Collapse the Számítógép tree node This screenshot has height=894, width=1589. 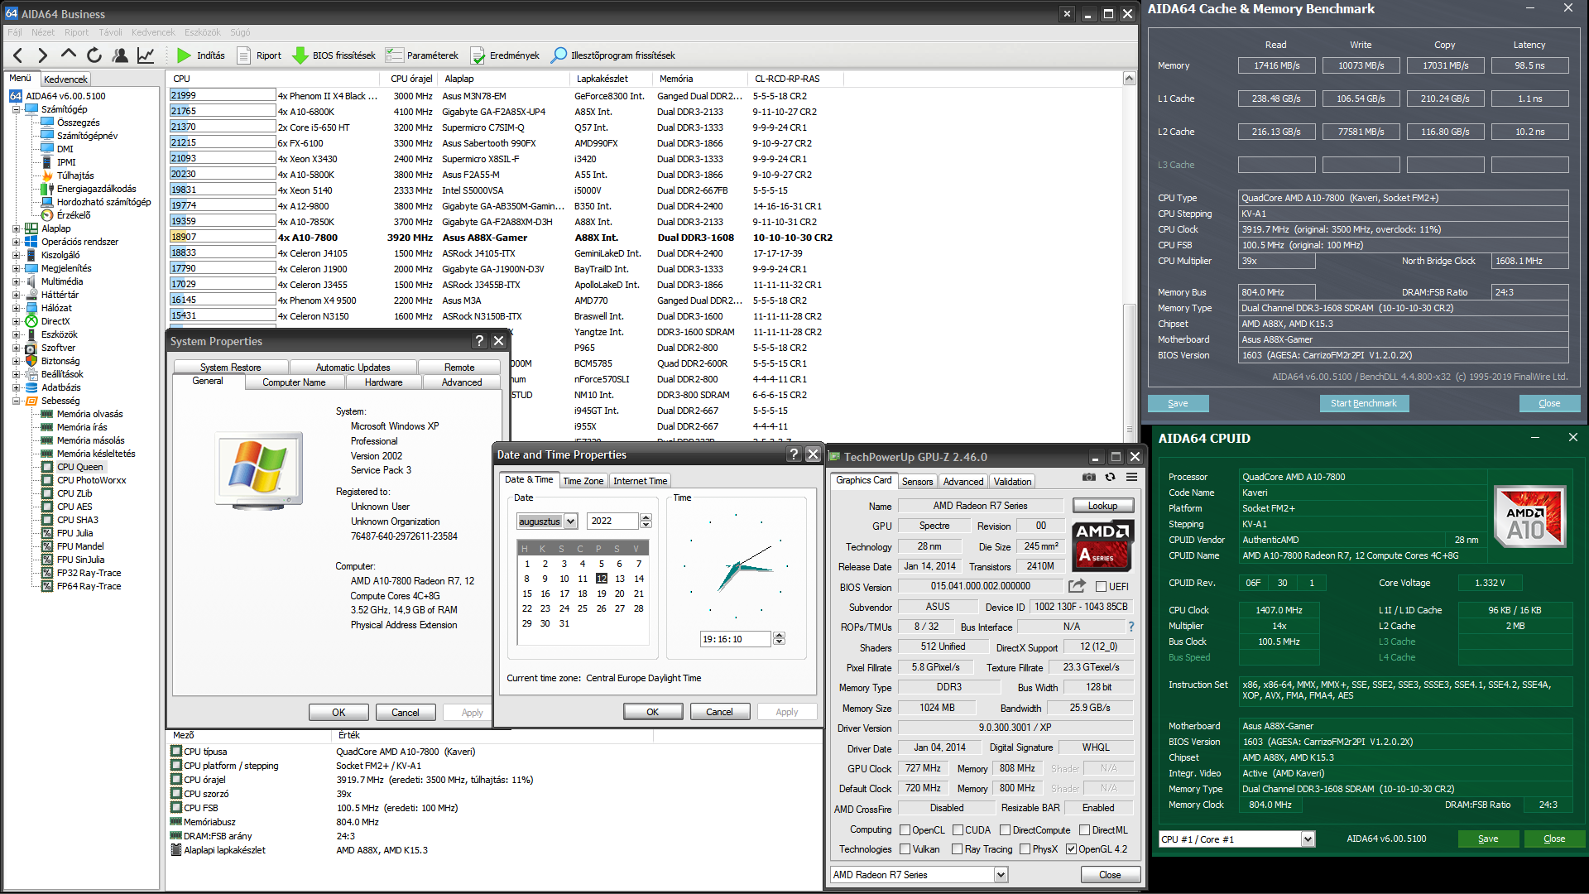(x=16, y=109)
